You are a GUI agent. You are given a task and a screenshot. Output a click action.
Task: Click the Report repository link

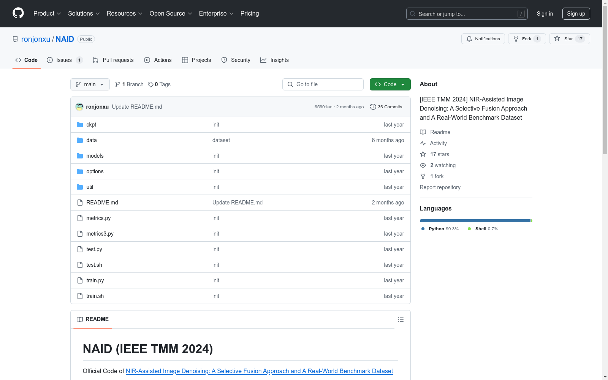point(440,187)
